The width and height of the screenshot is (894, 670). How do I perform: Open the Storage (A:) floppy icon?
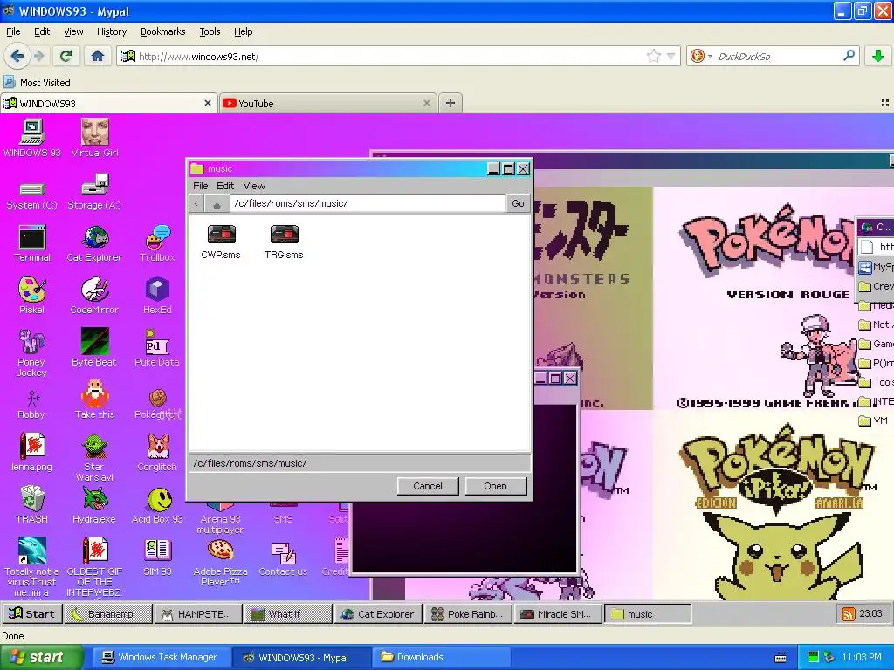click(x=94, y=192)
